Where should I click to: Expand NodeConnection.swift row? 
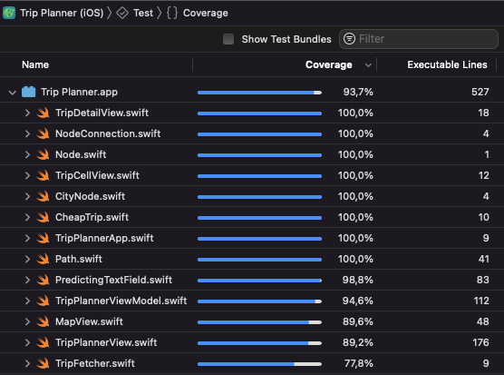(x=27, y=133)
